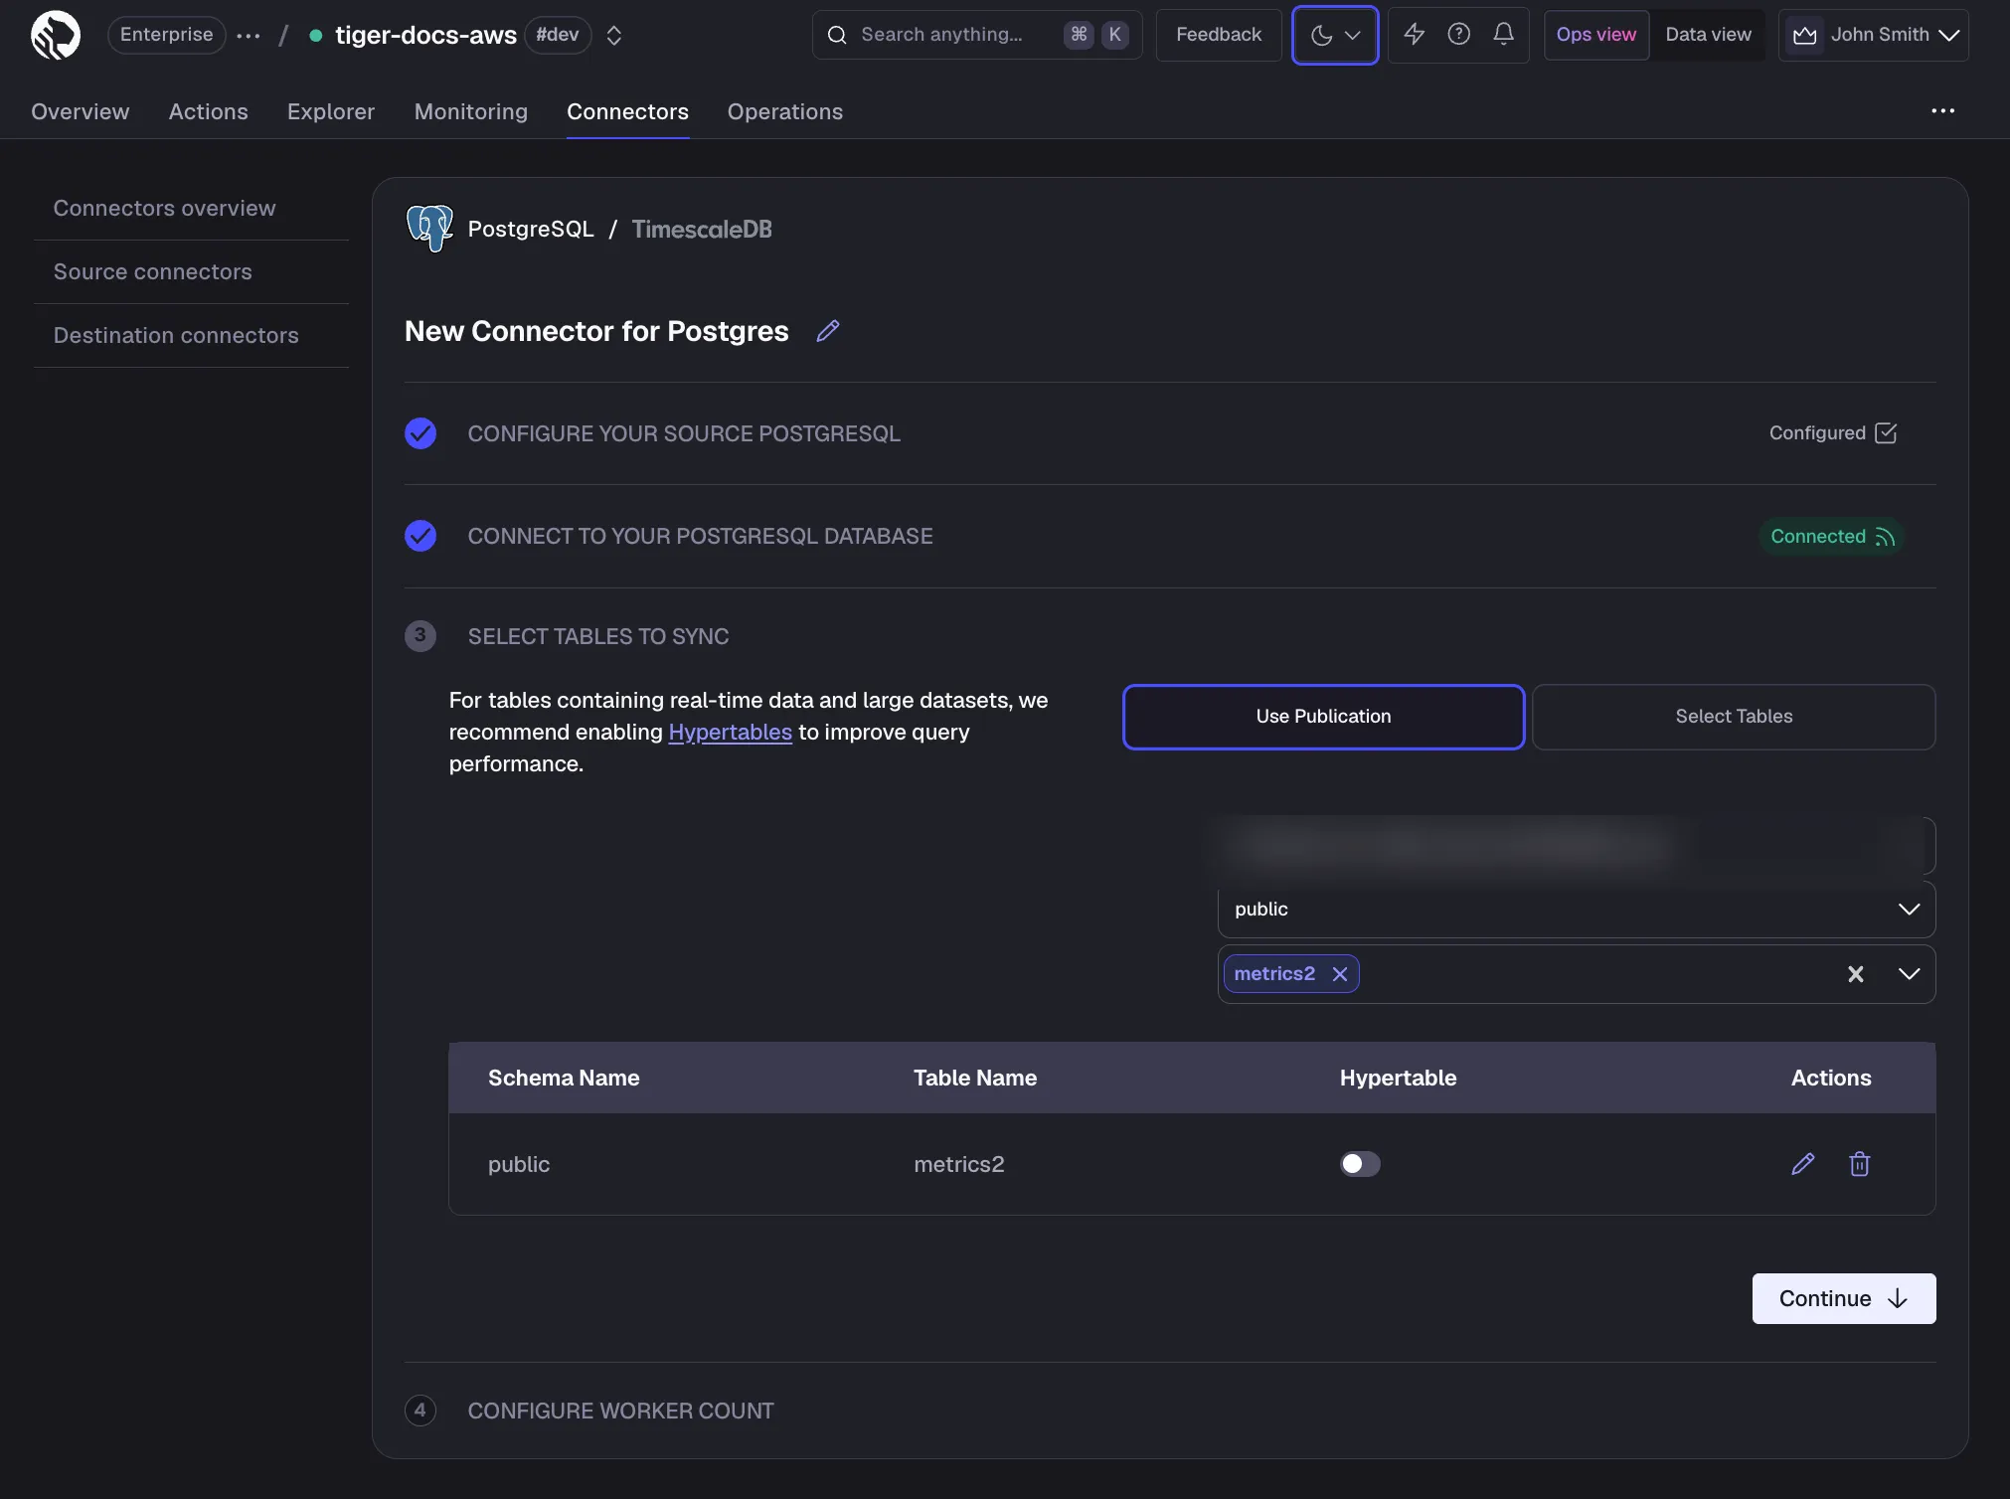Open the public schema dropdown
This screenshot has width=2010, height=1499.
point(1576,910)
